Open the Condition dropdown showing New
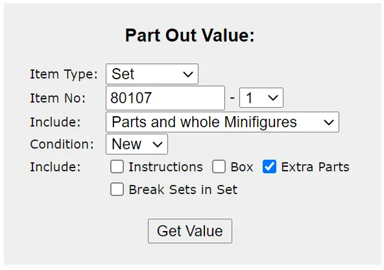This screenshot has height=270, width=384. click(137, 144)
